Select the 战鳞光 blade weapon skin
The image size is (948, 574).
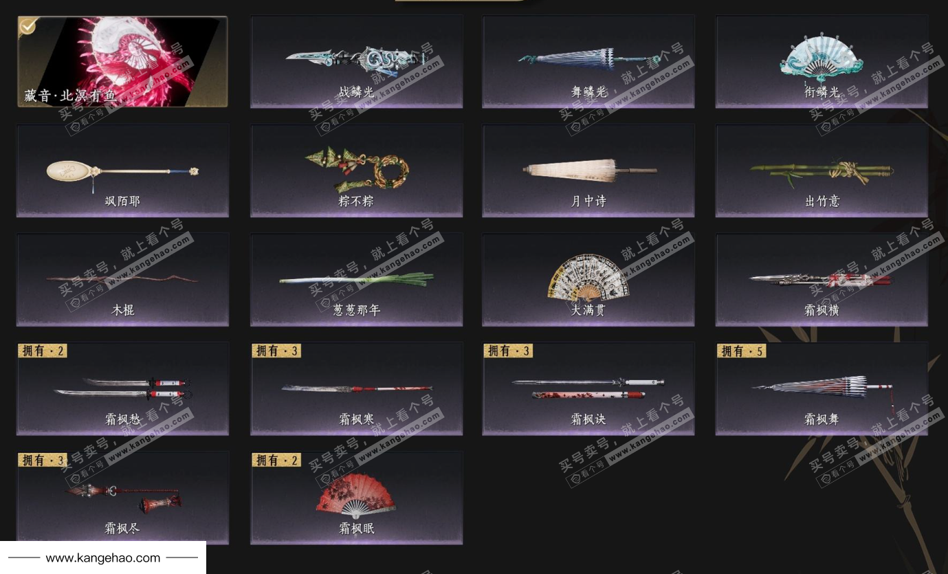pyautogui.click(x=356, y=62)
